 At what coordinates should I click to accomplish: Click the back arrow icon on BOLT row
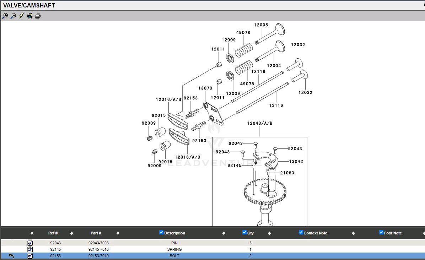[11, 256]
